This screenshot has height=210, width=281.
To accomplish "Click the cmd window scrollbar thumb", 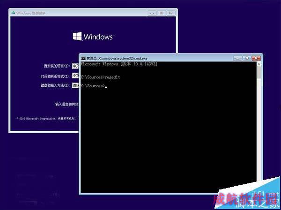I will coord(259,72).
